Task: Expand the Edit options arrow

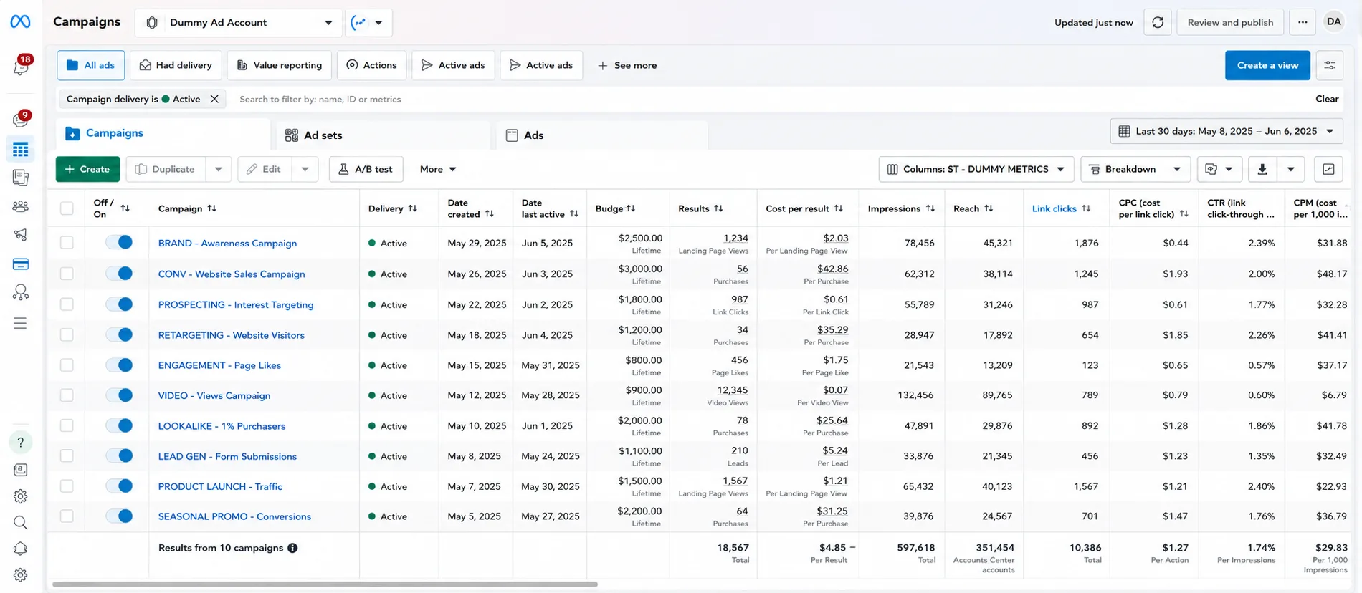Action: 305,169
